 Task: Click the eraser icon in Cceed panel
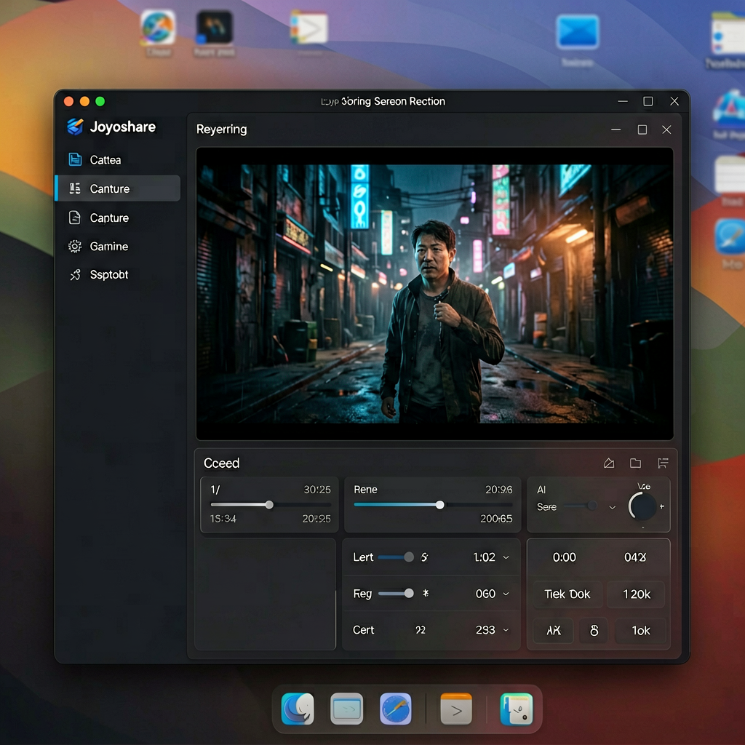click(609, 463)
